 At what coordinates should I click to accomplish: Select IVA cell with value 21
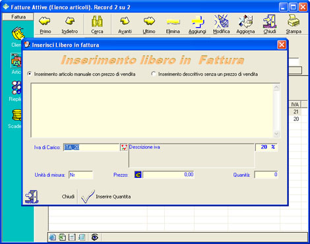[x=295, y=111]
